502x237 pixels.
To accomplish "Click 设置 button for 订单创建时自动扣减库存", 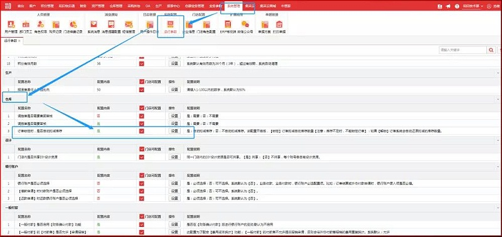I will 174,131.
